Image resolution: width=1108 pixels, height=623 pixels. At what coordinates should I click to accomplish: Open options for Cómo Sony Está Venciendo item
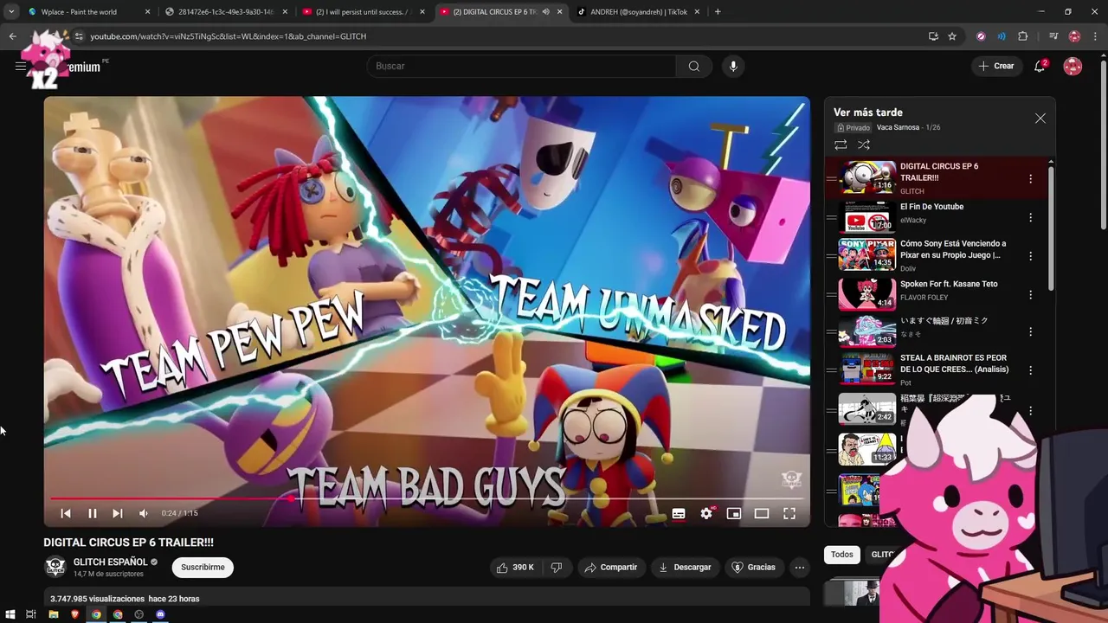[x=1030, y=256]
